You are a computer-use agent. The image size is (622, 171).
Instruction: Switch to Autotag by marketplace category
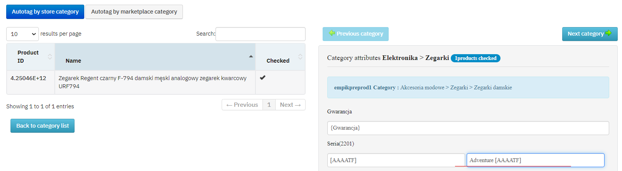[x=134, y=12]
